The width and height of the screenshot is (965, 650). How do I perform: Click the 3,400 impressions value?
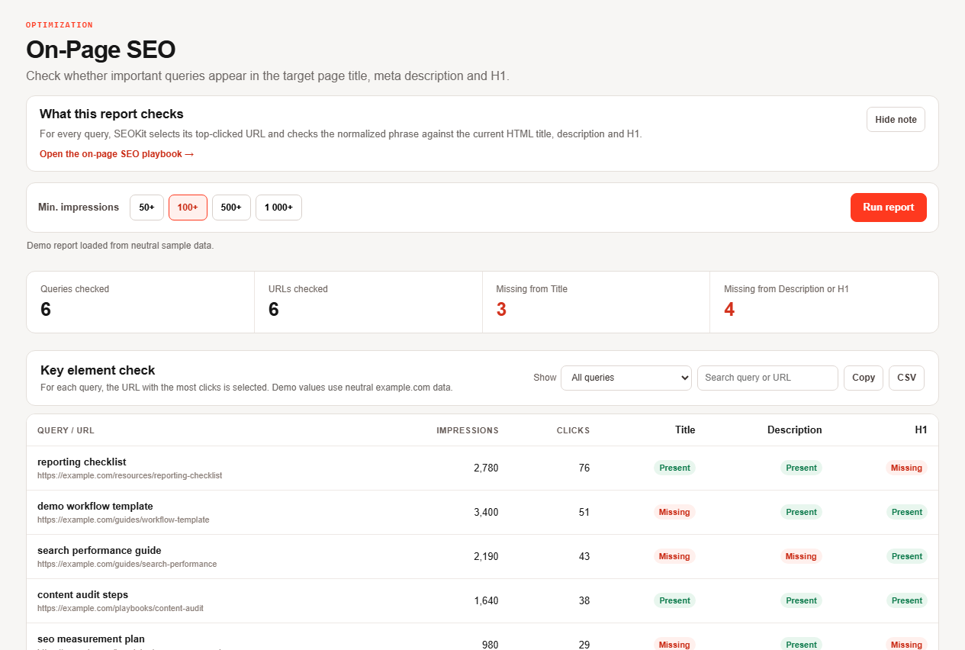pos(486,512)
